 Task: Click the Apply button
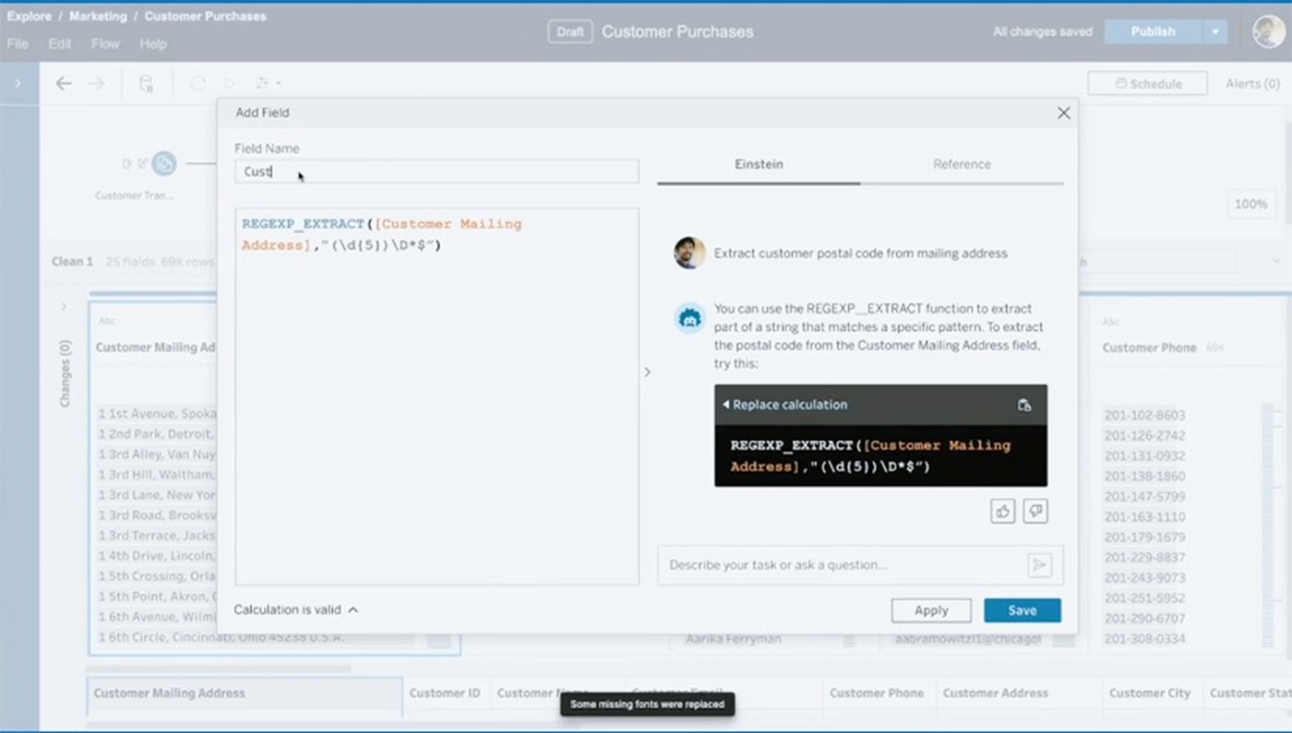[x=931, y=610]
